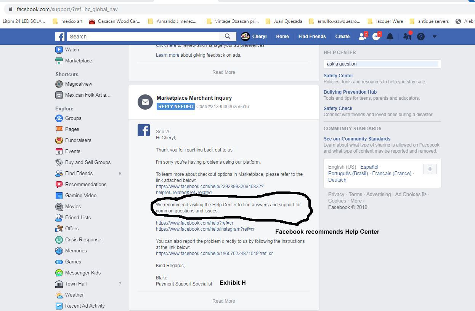Switch language to Deutsch
Image resolution: width=475 pixels, height=311 pixels.
pos(337,180)
